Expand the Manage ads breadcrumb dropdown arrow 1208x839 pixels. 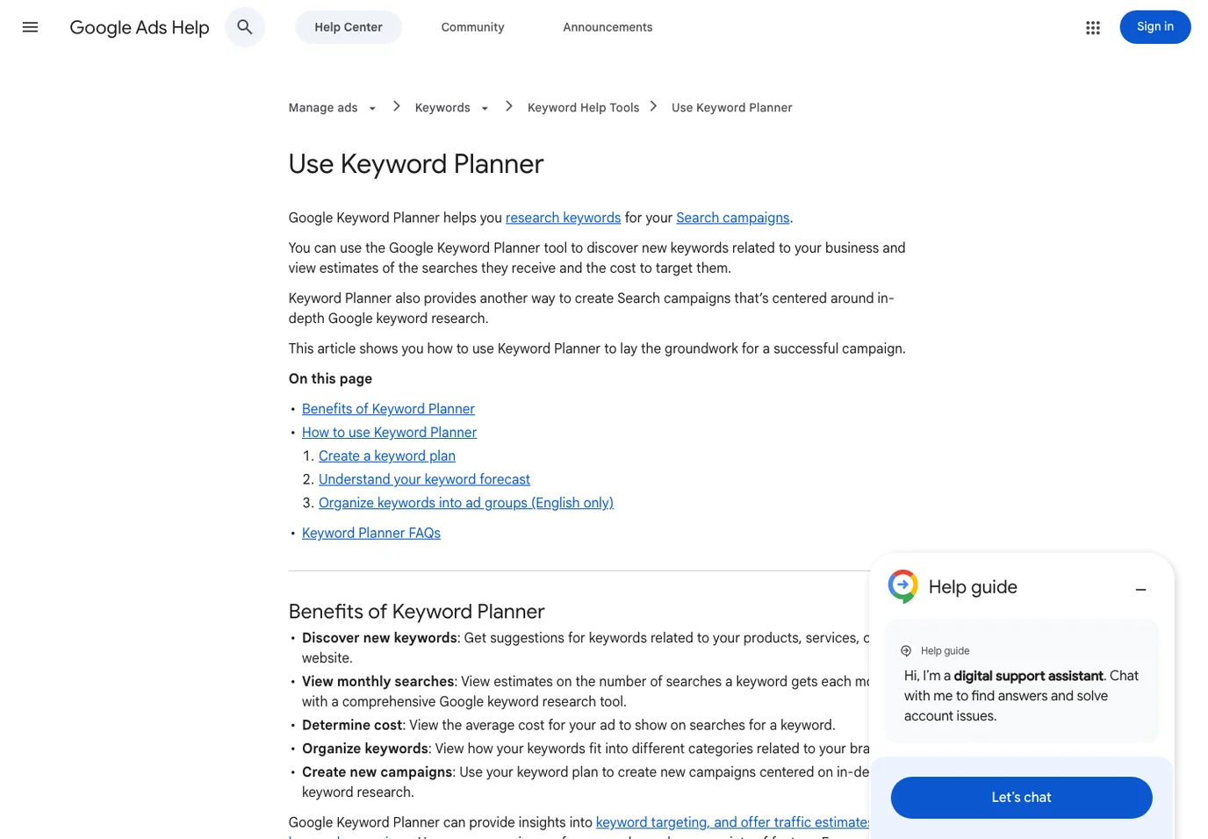point(372,109)
